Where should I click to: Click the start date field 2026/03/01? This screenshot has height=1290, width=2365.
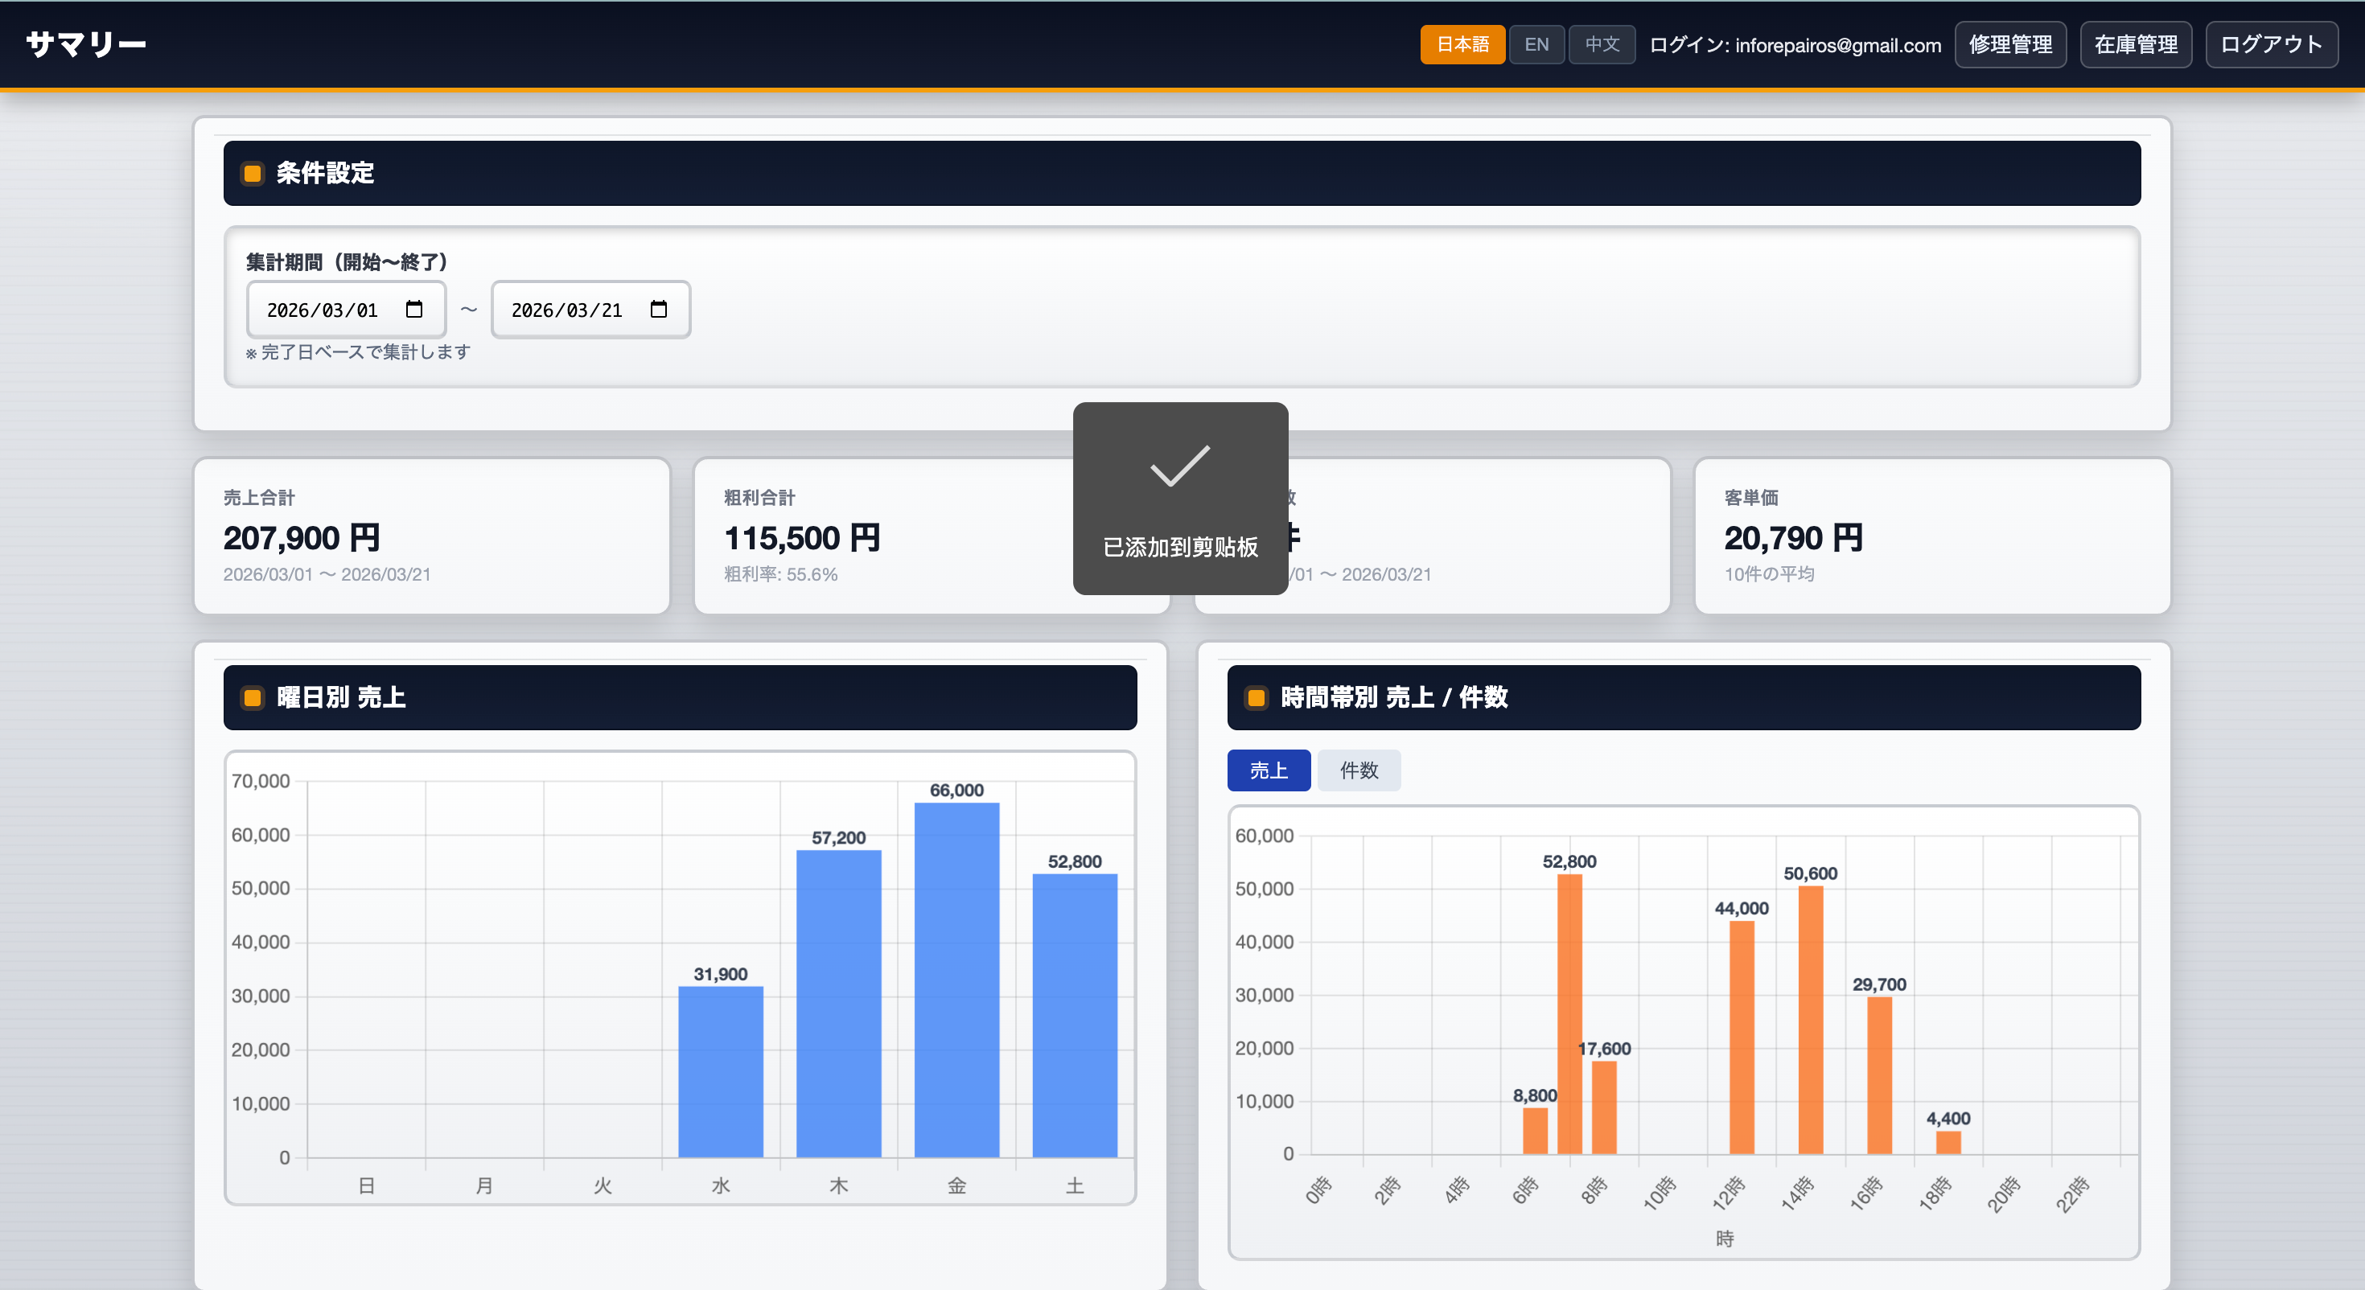323,310
